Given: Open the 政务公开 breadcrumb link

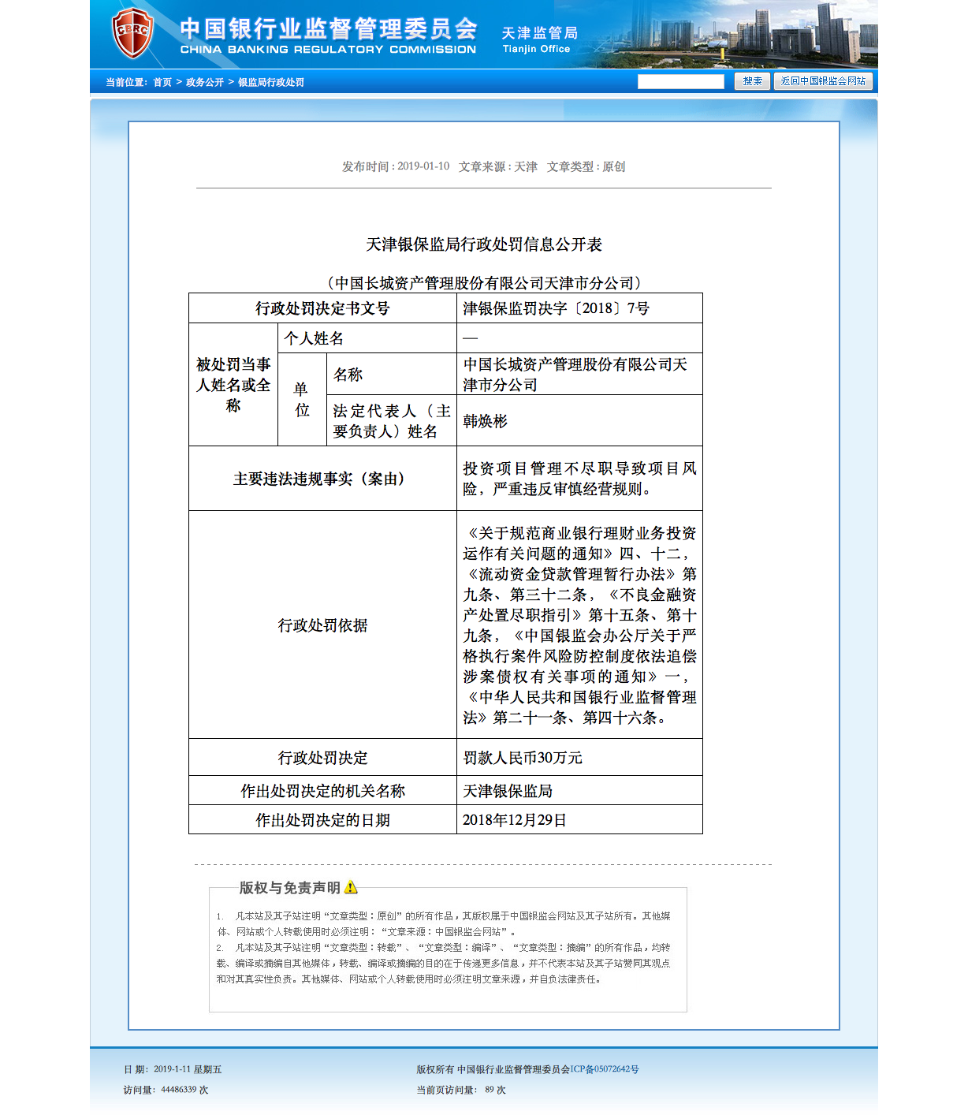Looking at the screenshot, I should (205, 82).
